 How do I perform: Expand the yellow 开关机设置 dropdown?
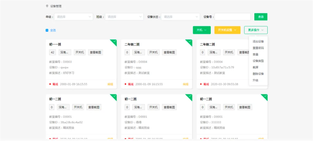(227, 30)
